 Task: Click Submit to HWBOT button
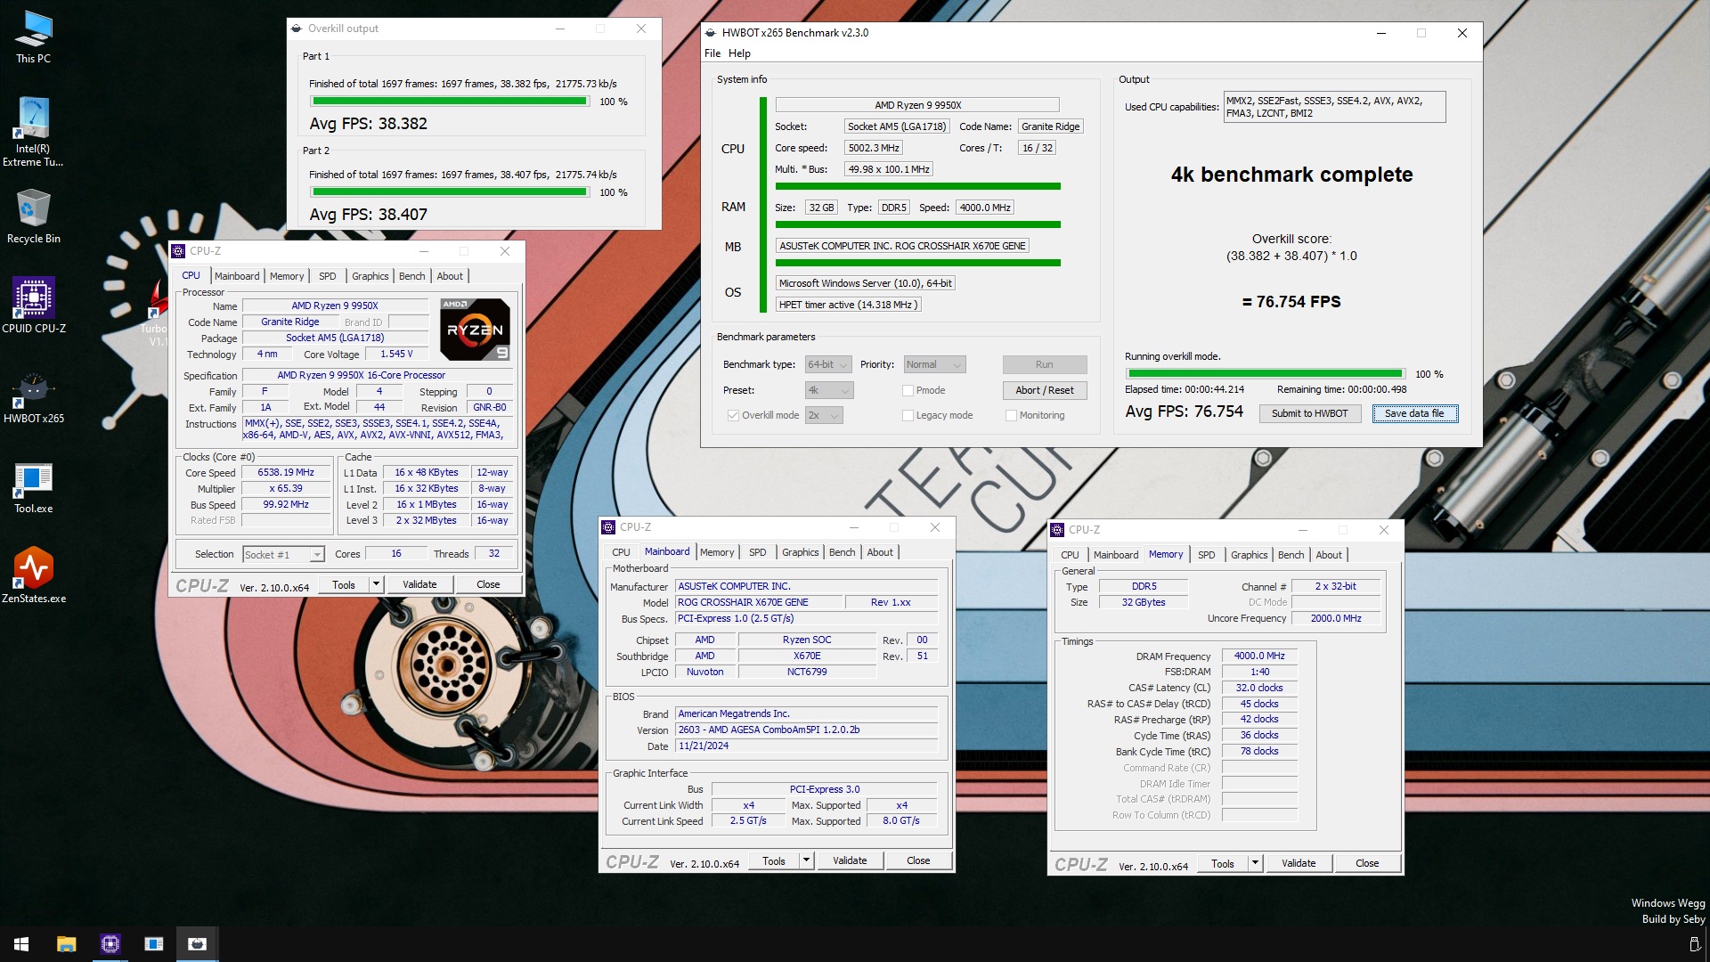[1309, 414]
